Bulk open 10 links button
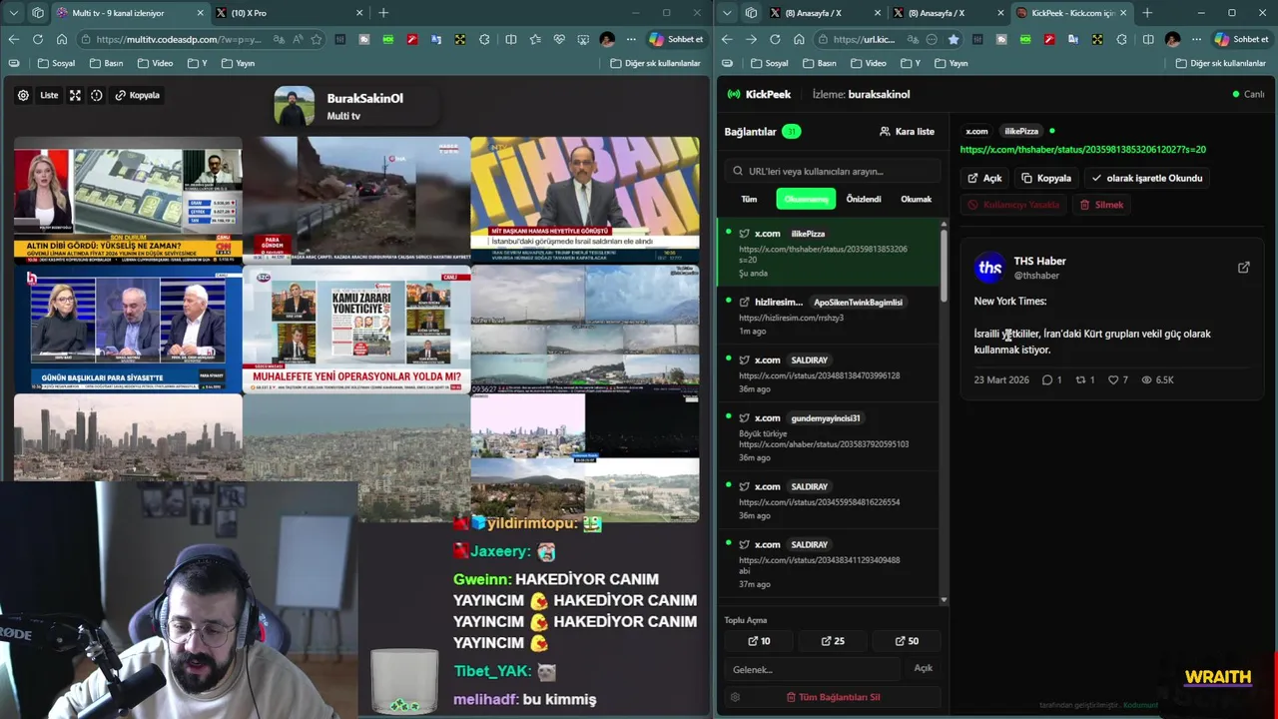This screenshot has height=719, width=1278. [x=760, y=641]
